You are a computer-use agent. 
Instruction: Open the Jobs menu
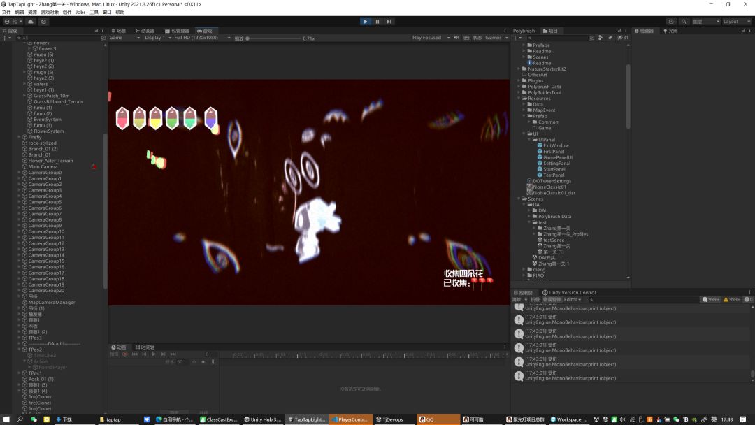80,12
